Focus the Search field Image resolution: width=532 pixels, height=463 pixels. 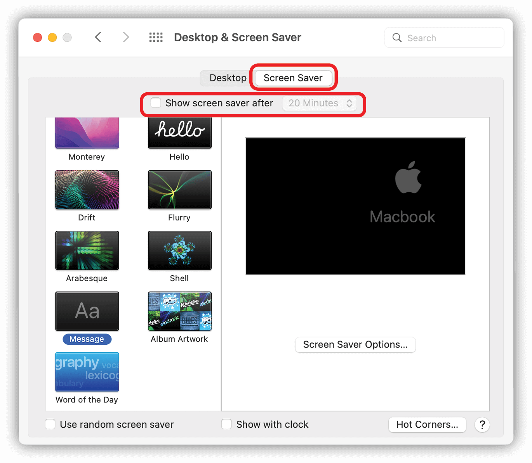click(444, 38)
